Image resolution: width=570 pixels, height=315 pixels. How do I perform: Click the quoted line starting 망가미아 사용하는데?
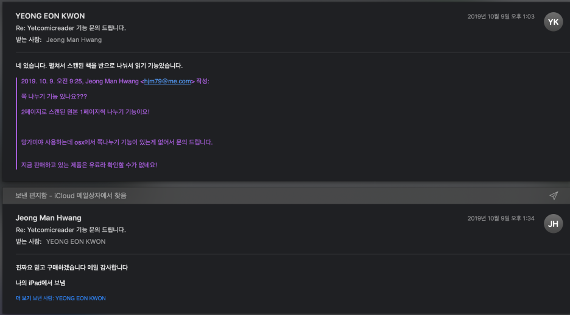(x=117, y=142)
